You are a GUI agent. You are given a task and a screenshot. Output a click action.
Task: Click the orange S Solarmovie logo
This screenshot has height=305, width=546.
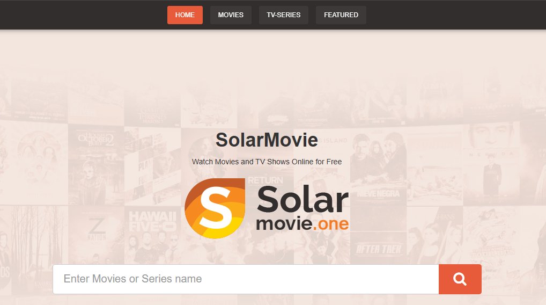pos(215,208)
